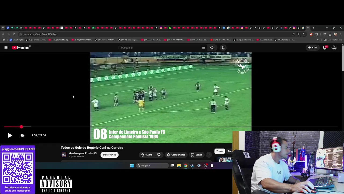Switch to the green Kick tab
This screenshot has width=344, height=194.
(x=170, y=28)
